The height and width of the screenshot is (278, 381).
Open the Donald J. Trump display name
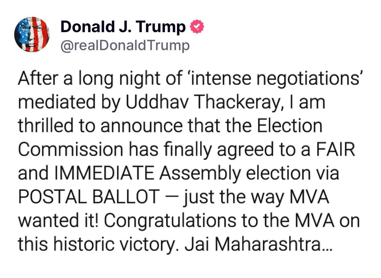coord(123,27)
